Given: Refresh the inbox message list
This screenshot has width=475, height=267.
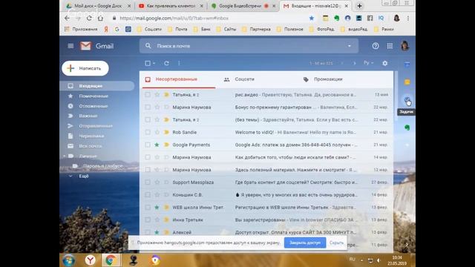Looking at the screenshot, I should 166,63.
